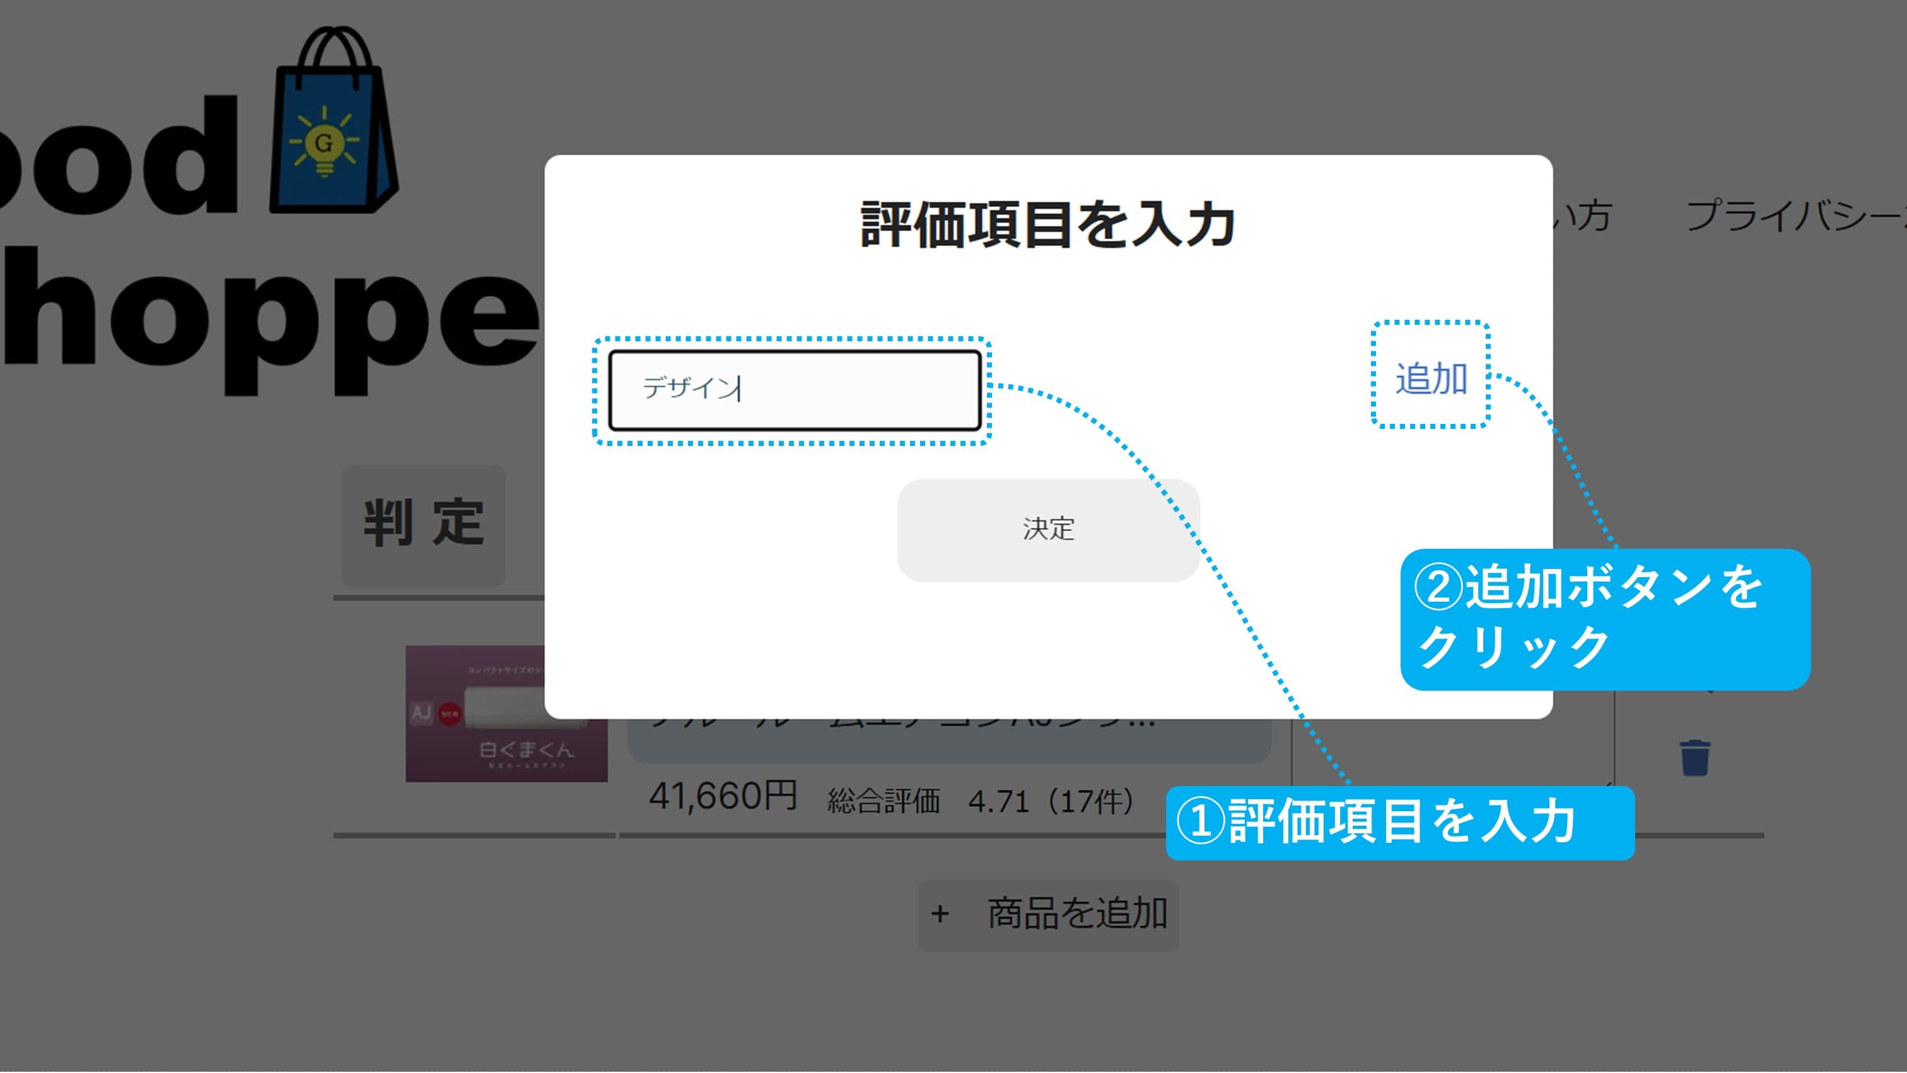Click the evaluation item text field containing デザイン

point(795,390)
